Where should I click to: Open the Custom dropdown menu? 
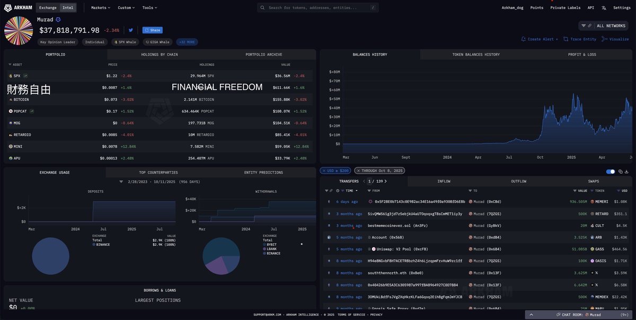[126, 8]
